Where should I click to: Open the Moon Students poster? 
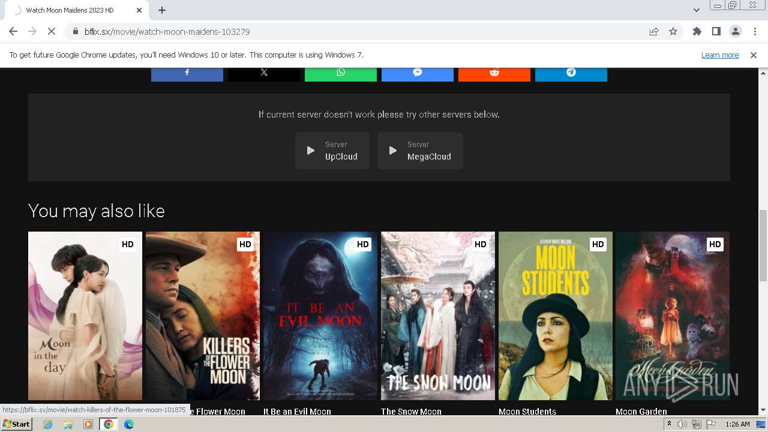556,316
